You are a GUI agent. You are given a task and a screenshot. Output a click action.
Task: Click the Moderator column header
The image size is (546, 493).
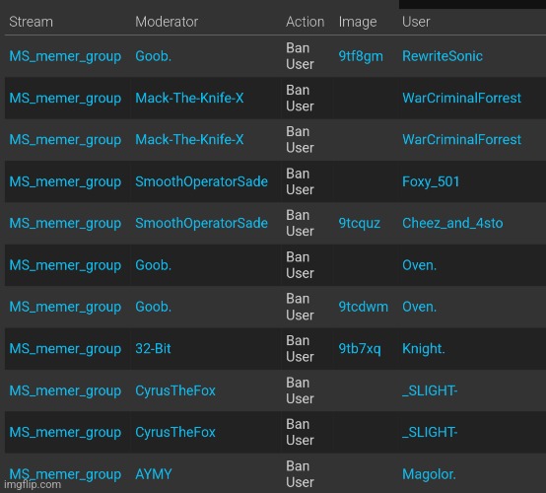(x=167, y=22)
